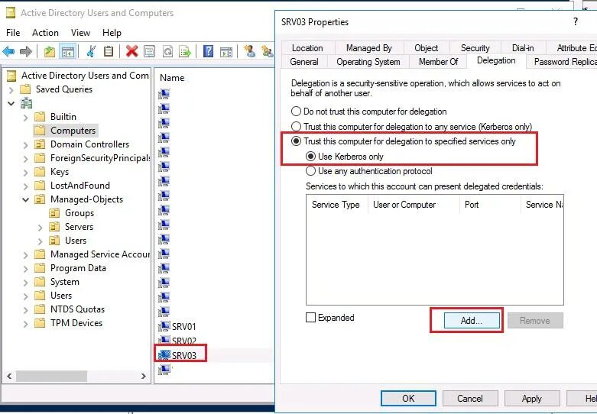Go up one level with folder icon
Viewport: 597px width, 414px height.
coord(50,51)
